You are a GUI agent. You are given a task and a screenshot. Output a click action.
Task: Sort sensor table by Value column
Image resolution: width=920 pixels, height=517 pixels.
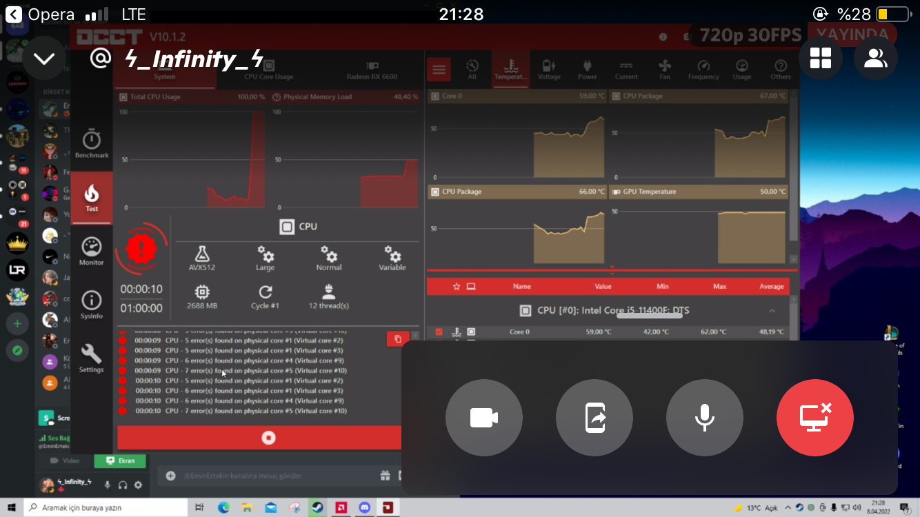pyautogui.click(x=603, y=286)
